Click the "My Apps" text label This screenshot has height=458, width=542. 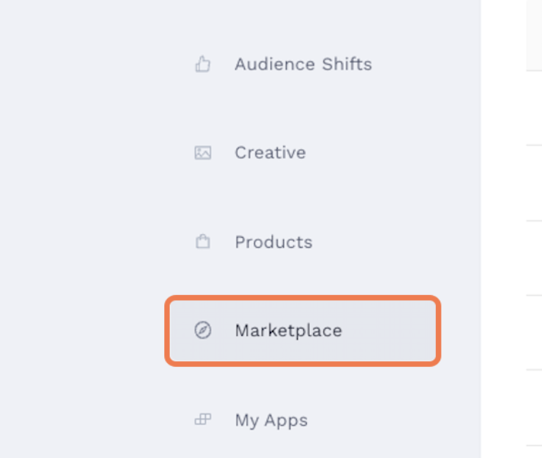coord(271,420)
